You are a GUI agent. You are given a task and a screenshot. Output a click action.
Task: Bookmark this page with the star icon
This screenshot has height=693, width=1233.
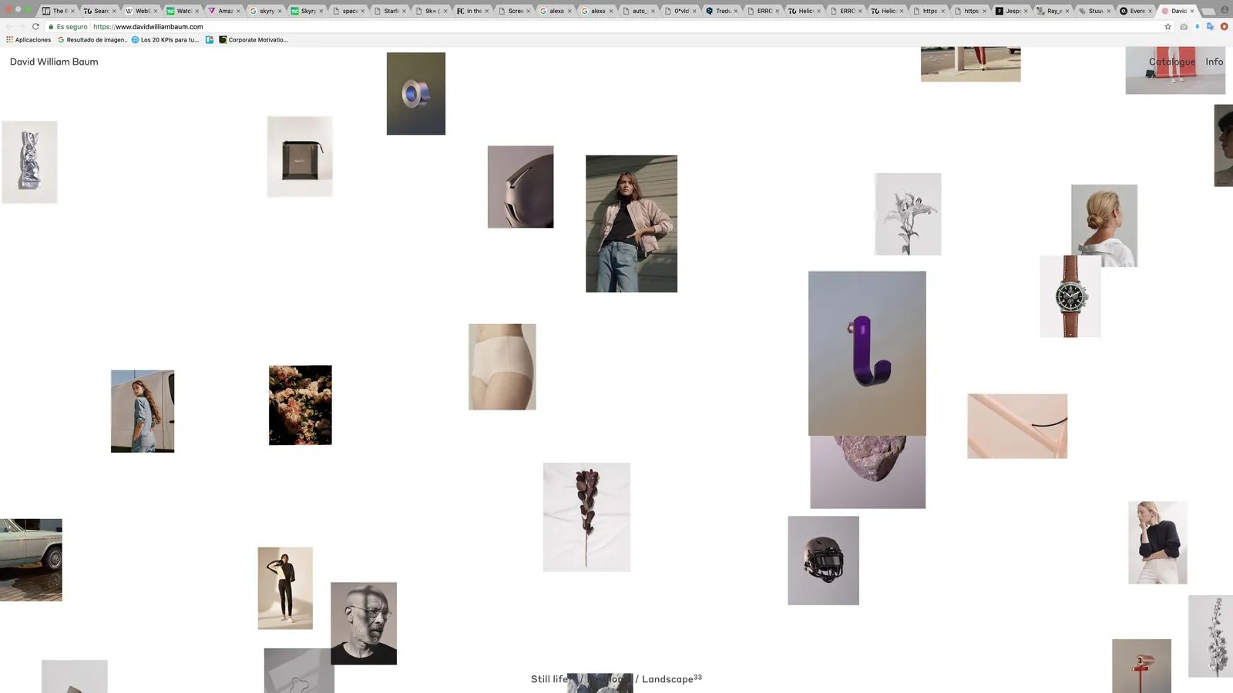[1167, 26]
